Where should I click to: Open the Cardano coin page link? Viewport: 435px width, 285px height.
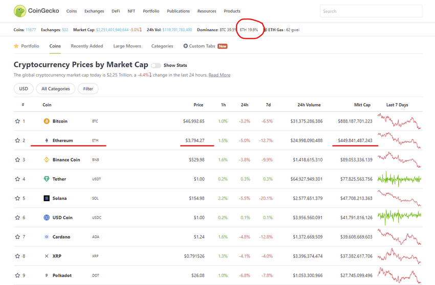click(61, 237)
